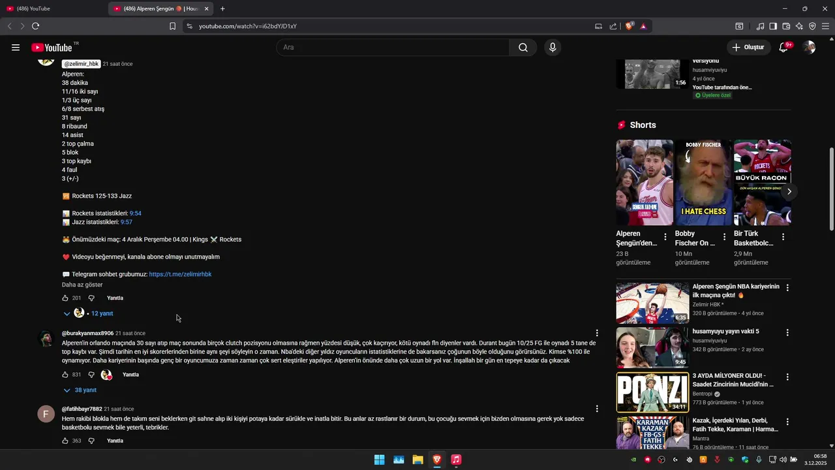835x470 pixels.
Task: Click the search magnifier button
Action: (523, 47)
